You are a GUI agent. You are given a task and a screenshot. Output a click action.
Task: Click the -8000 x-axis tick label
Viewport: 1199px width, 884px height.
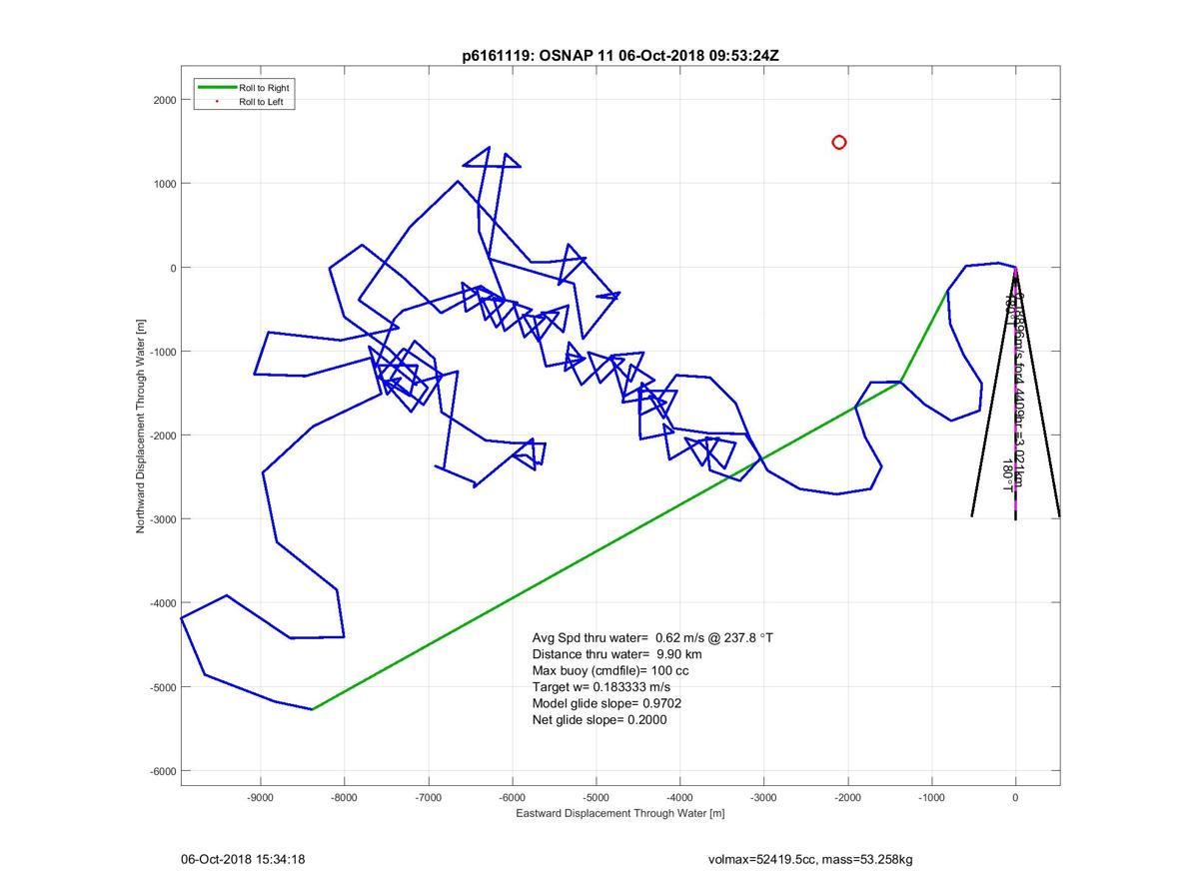[345, 797]
